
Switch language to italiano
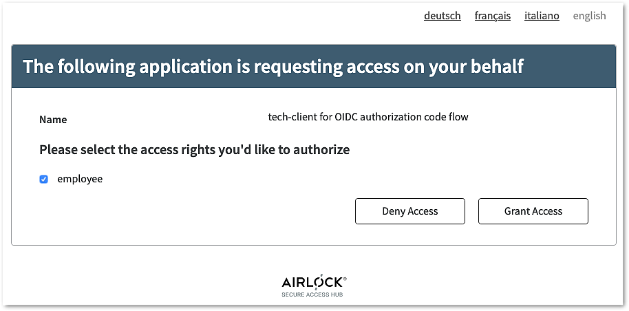[542, 16]
